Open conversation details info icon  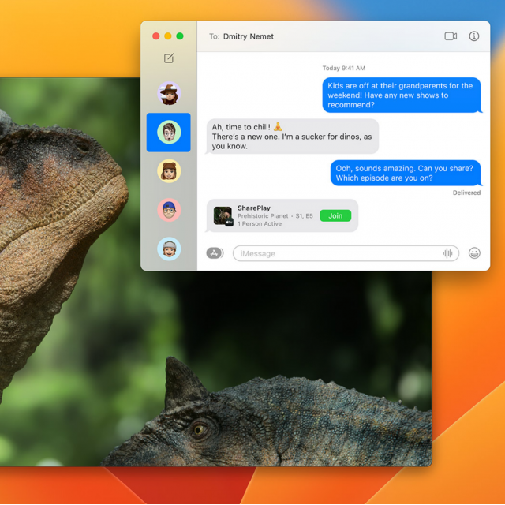[x=473, y=36]
